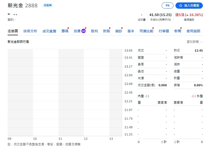This screenshot has width=208, height=150.
Task: Click the 13.65 price axis label
Action: tap(128, 50)
